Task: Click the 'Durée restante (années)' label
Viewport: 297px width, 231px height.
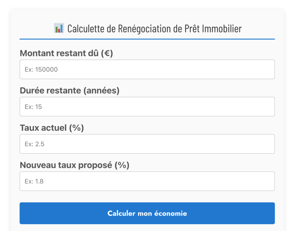Action: pos(70,90)
